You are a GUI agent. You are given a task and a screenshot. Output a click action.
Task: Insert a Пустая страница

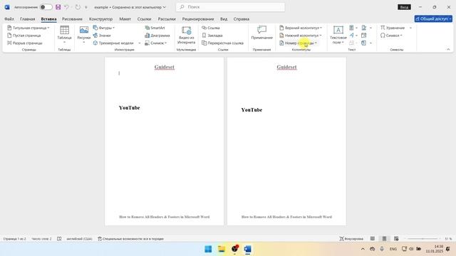coord(24,36)
